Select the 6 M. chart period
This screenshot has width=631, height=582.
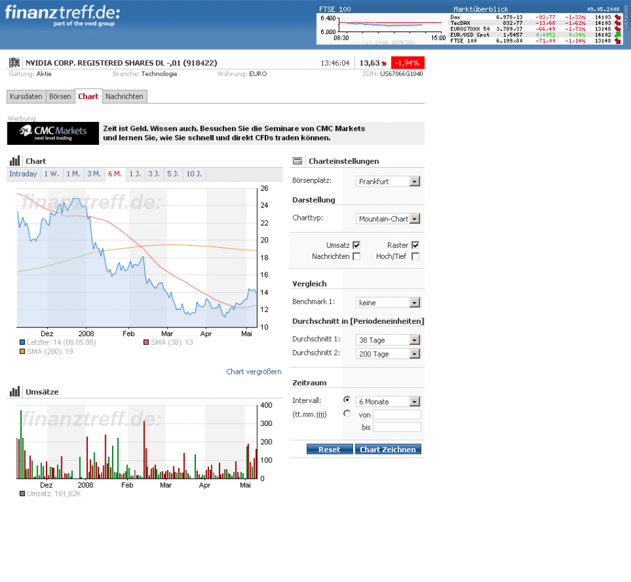pos(115,174)
